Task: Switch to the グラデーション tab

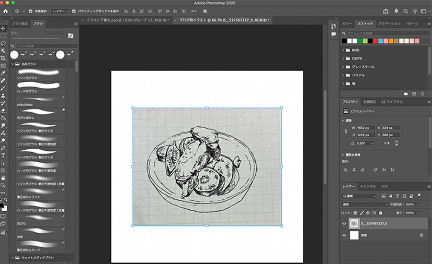Action: click(x=388, y=23)
